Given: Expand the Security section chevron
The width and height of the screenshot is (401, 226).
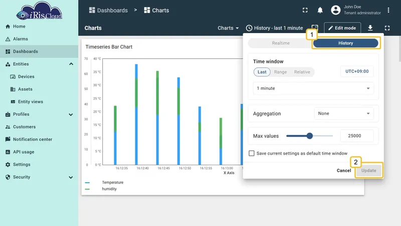Looking at the screenshot, I should pos(71,177).
